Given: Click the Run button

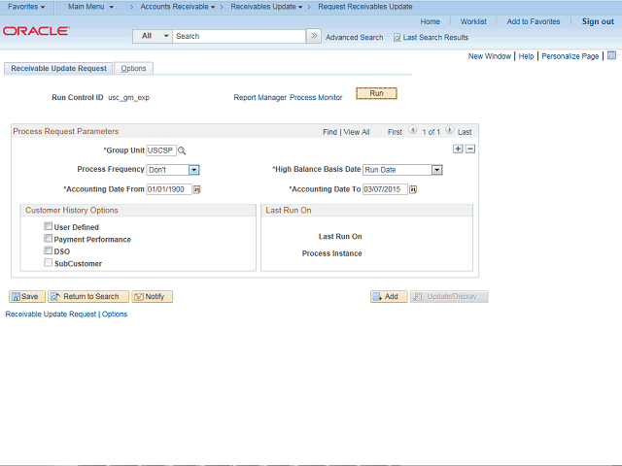Looking at the screenshot, I should (x=376, y=93).
